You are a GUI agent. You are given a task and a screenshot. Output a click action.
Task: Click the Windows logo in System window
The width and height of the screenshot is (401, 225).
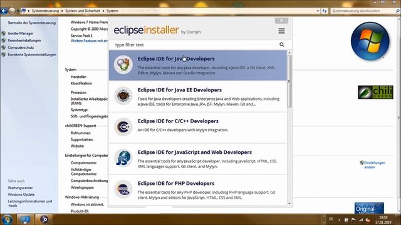click(x=370, y=41)
